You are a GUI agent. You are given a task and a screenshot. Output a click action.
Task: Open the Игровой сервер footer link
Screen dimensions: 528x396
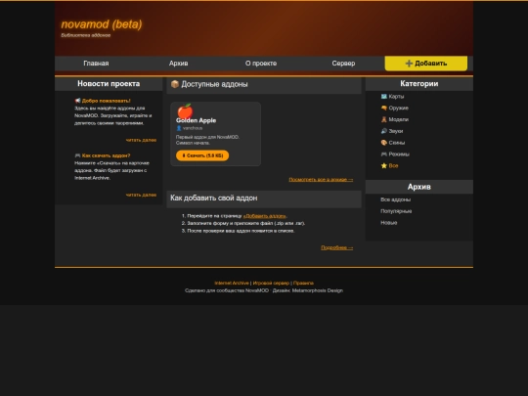(x=271, y=284)
